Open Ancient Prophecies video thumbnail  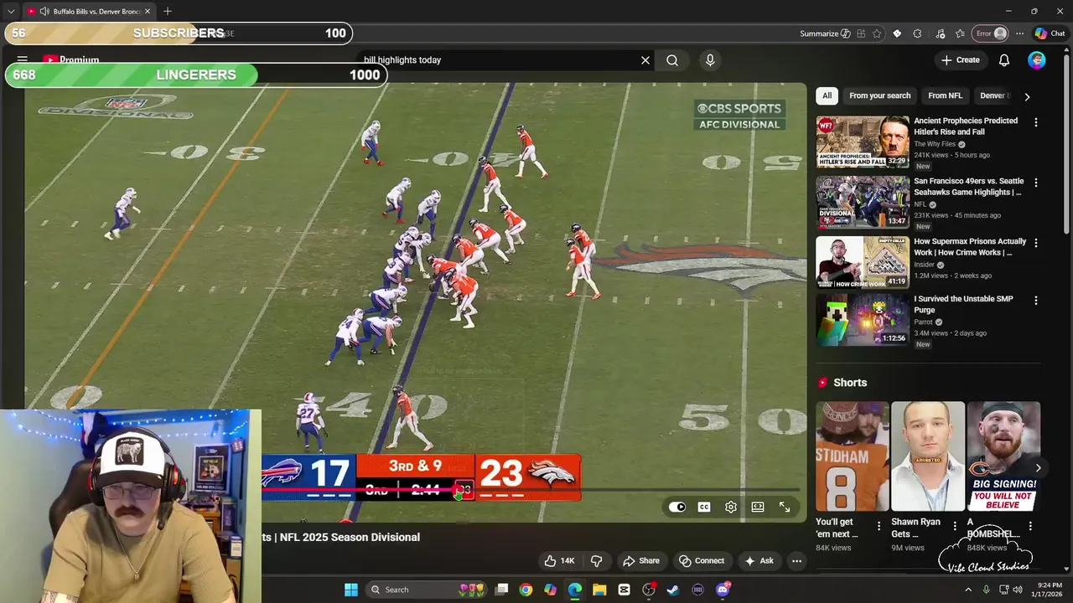(x=863, y=142)
